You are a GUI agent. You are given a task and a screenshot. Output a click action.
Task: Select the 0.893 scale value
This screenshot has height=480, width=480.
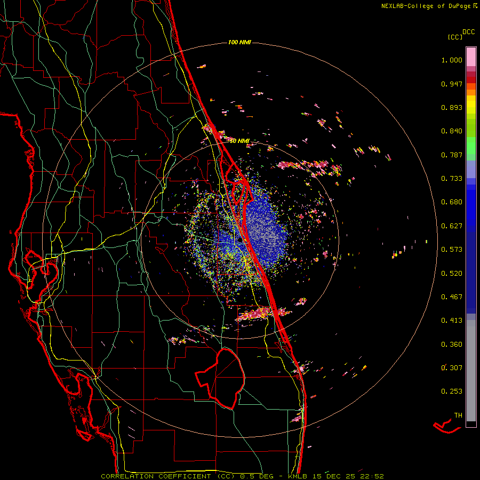point(452,107)
